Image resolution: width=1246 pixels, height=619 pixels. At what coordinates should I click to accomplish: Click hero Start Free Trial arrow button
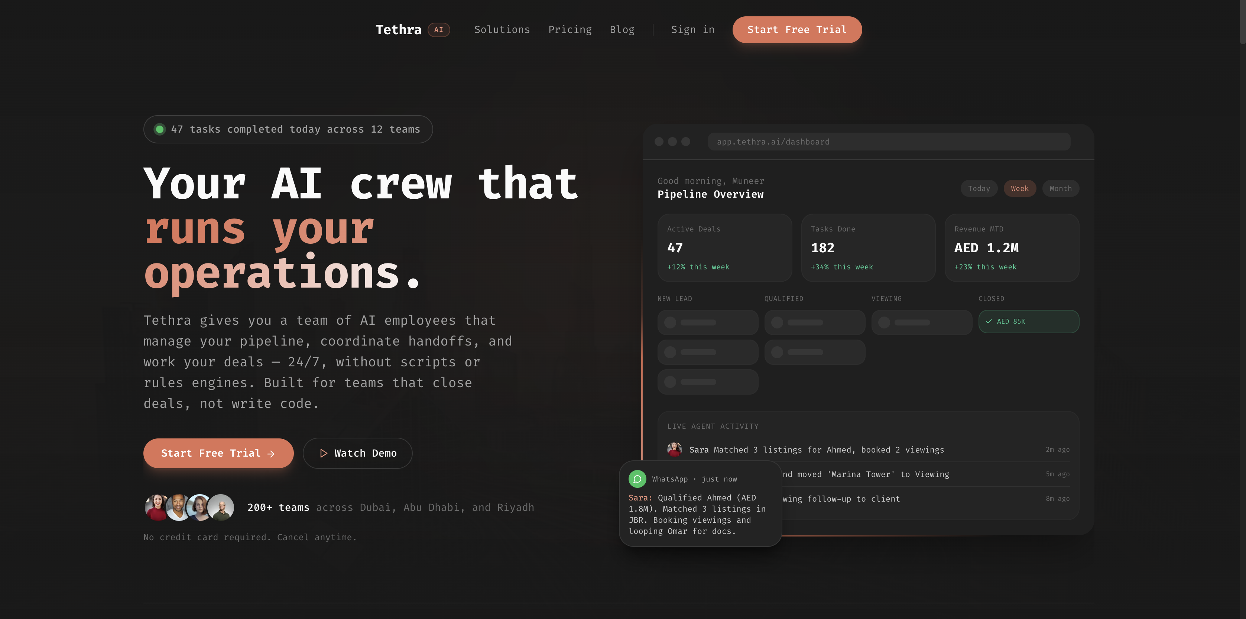pyautogui.click(x=218, y=453)
